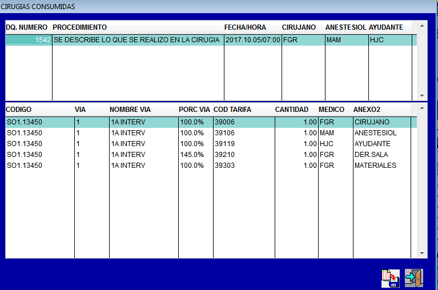The height and width of the screenshot is (290, 438).
Task: Click the ANESTESIOL anexo2 row cell
Action: point(382,133)
